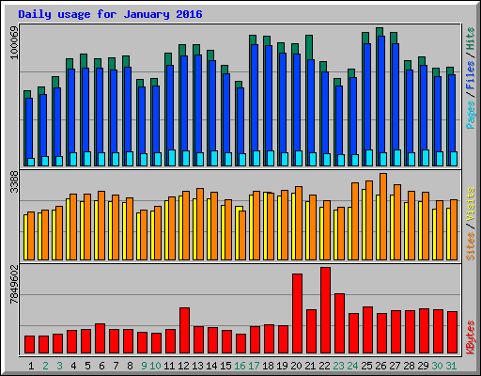The width and height of the screenshot is (481, 376).
Task: Click weekend day 24 axis label
Action: 352,366
